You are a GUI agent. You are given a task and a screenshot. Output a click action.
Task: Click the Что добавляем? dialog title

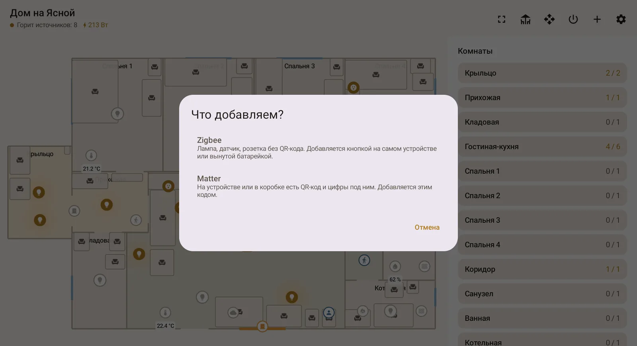[237, 115]
